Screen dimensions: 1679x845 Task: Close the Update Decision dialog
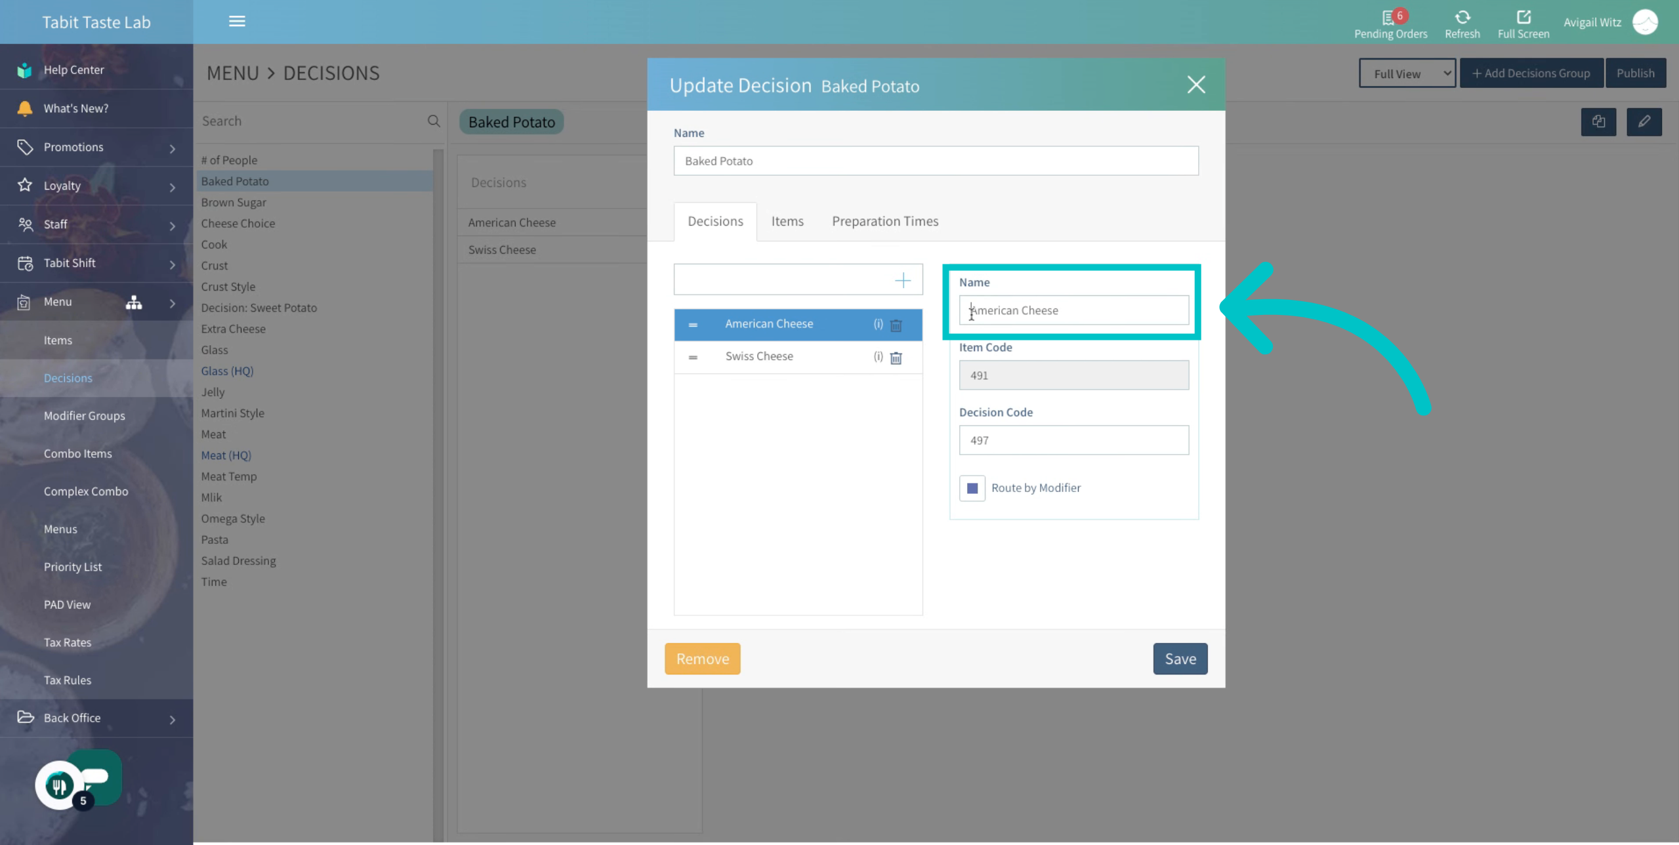click(1195, 85)
